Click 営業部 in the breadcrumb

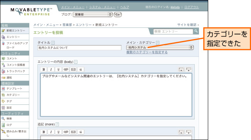[67, 25]
